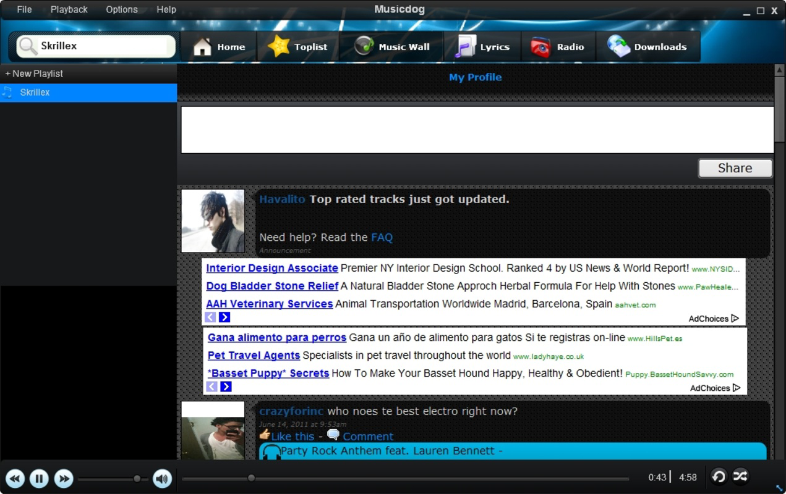Play Party Rock Anthem track
Screen dimensions: 786x494
pos(391,451)
